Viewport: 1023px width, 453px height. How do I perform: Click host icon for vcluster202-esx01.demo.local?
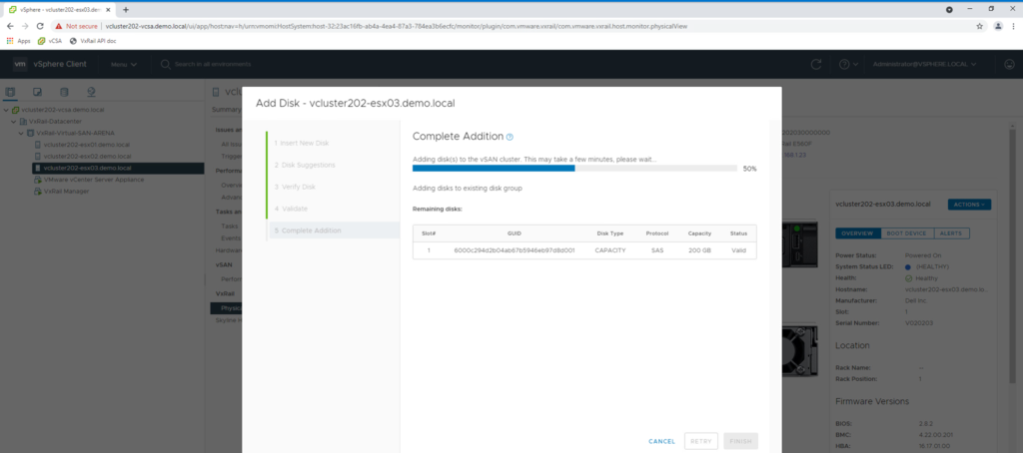[37, 145]
